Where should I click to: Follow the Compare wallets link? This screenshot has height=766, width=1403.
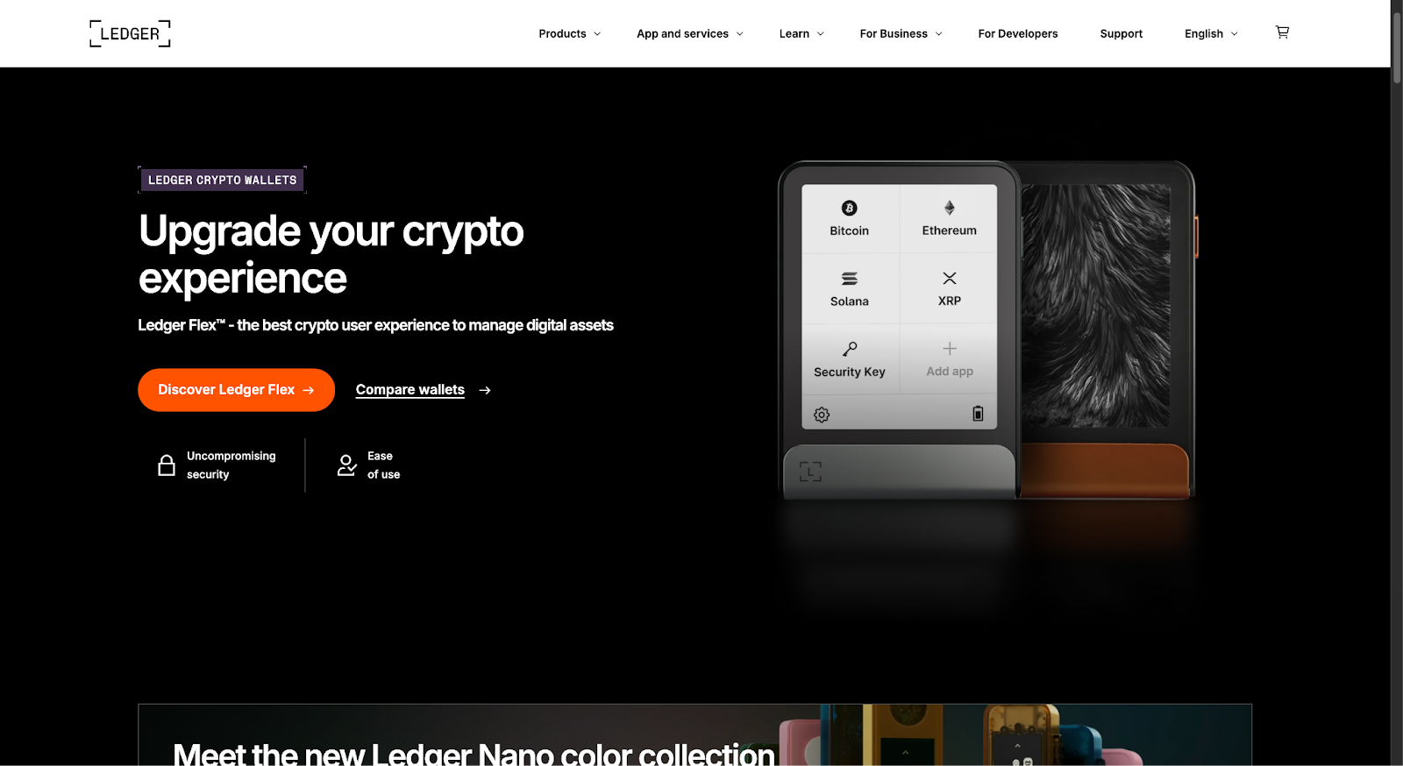click(x=410, y=390)
